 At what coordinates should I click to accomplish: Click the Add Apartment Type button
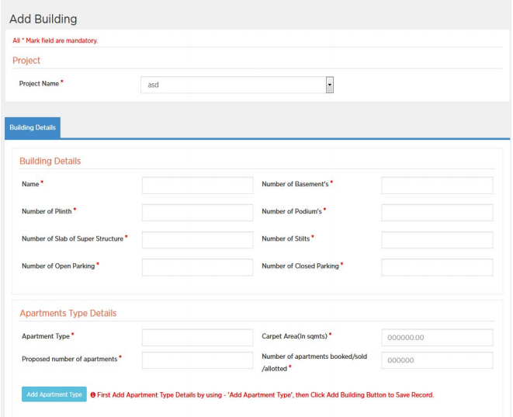(x=54, y=394)
